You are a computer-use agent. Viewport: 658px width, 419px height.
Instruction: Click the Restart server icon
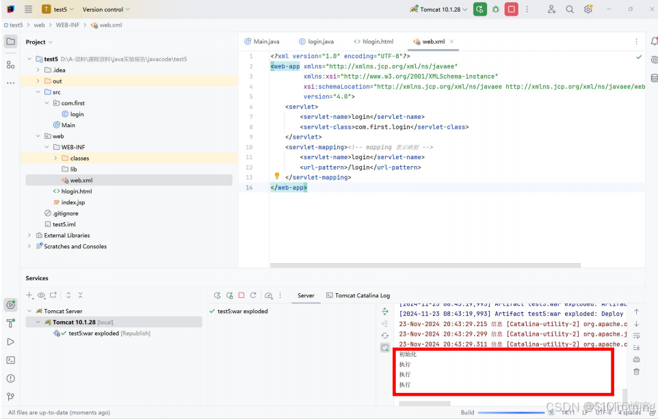pyautogui.click(x=254, y=295)
